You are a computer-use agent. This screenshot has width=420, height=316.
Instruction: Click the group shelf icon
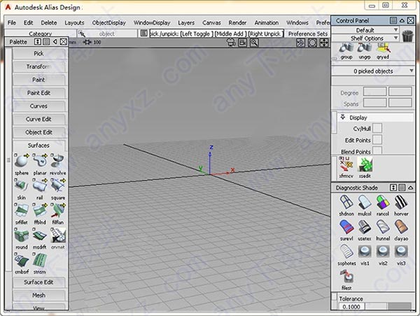(346, 48)
